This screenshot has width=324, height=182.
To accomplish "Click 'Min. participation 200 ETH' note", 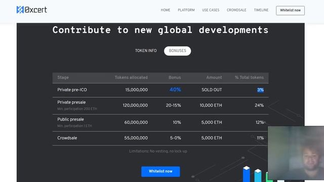I will [77, 109].
